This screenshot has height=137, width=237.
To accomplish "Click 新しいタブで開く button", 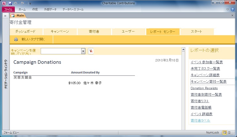I will tap(31, 39).
